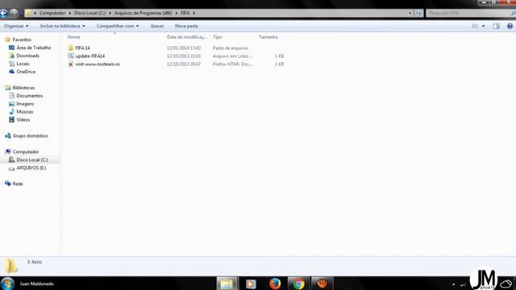516x290 pixels.
Task: Open the Documentos library
Action: (29, 96)
